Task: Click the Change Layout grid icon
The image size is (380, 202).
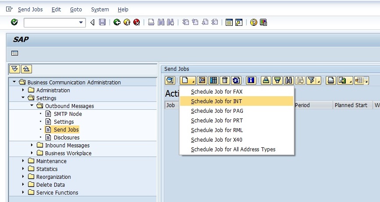Action: (x=359, y=80)
